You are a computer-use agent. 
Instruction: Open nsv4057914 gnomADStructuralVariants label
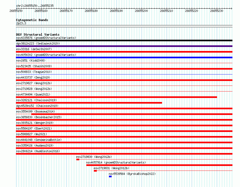(116, 162)
